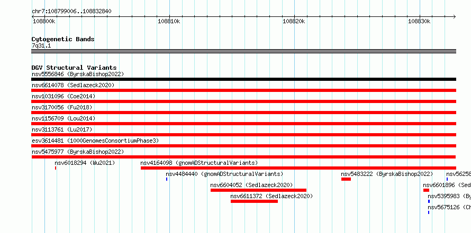Click the nsv5556846 (ByrskaBishop2022) label
This screenshot has height=233, width=471.
point(78,74)
